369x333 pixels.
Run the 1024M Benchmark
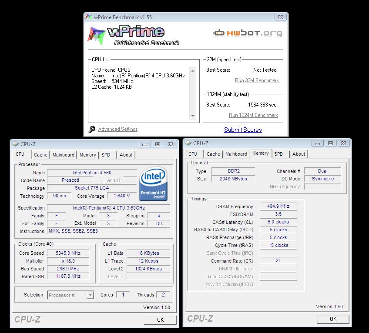coord(253,115)
